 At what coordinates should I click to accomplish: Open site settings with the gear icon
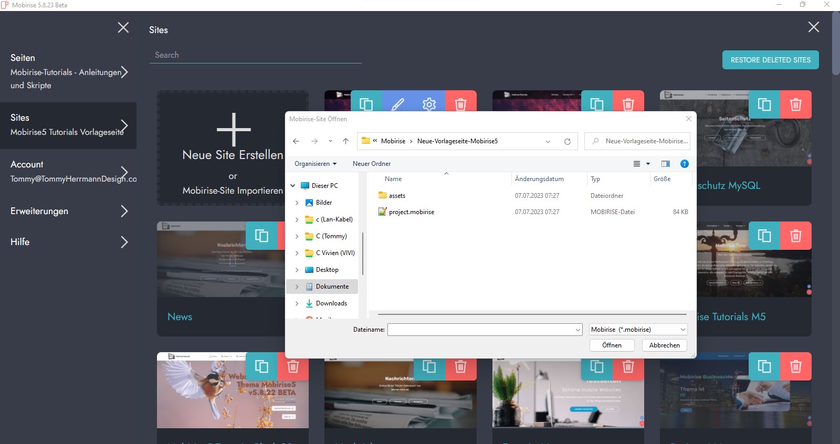pyautogui.click(x=429, y=104)
